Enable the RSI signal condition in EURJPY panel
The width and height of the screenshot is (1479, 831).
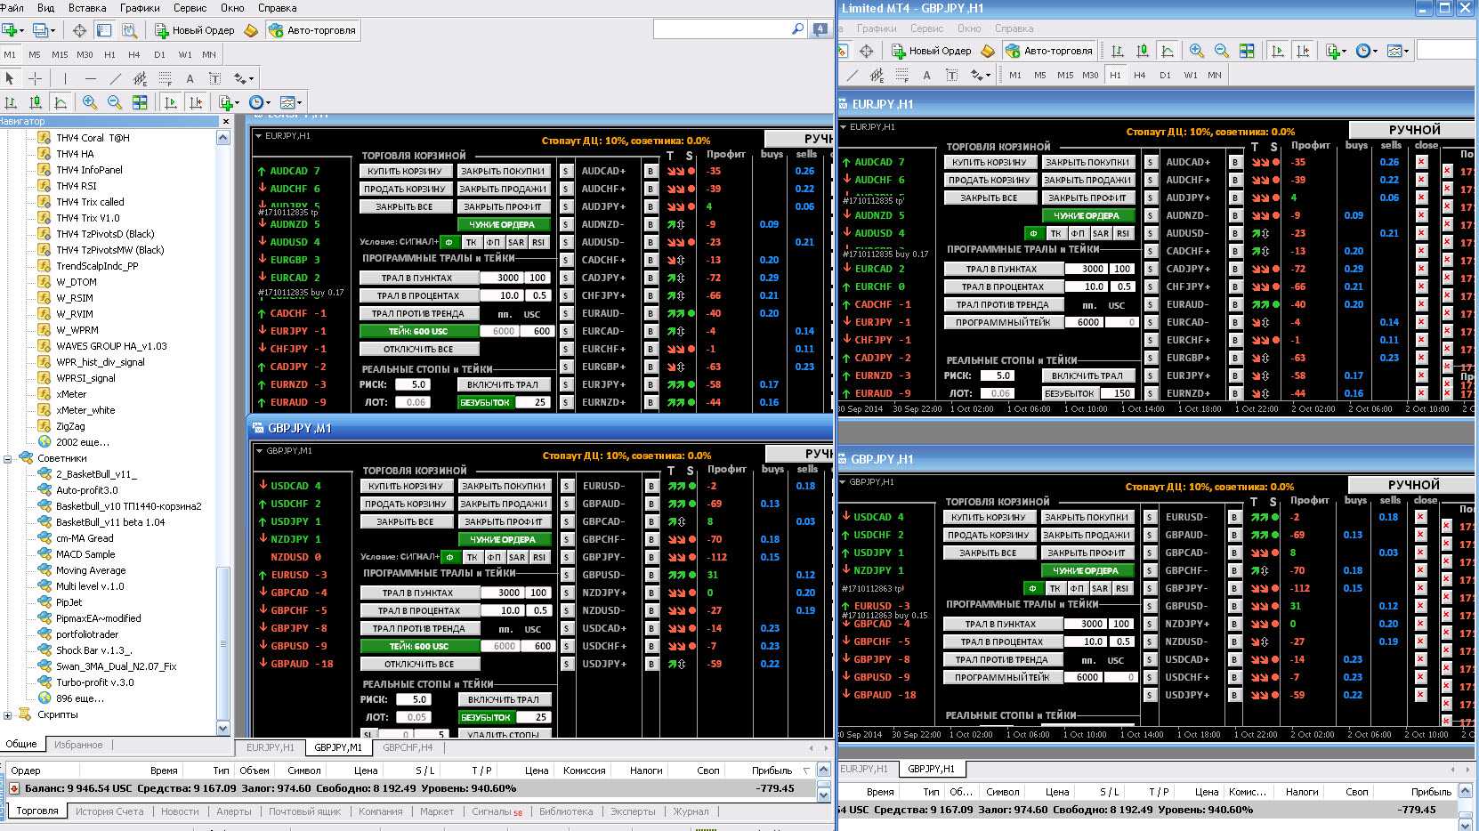(538, 242)
